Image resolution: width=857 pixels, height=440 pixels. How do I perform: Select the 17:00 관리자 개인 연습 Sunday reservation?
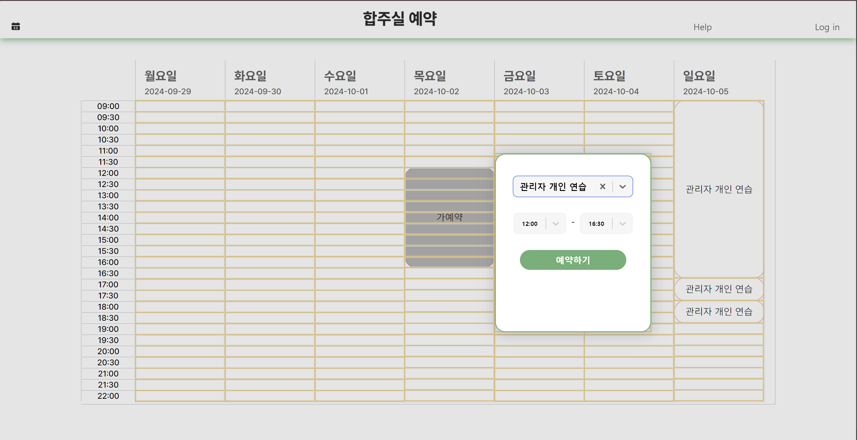pos(719,289)
